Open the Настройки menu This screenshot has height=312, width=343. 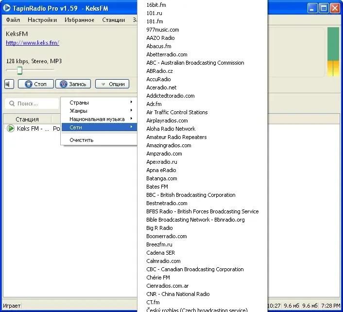tap(42, 20)
